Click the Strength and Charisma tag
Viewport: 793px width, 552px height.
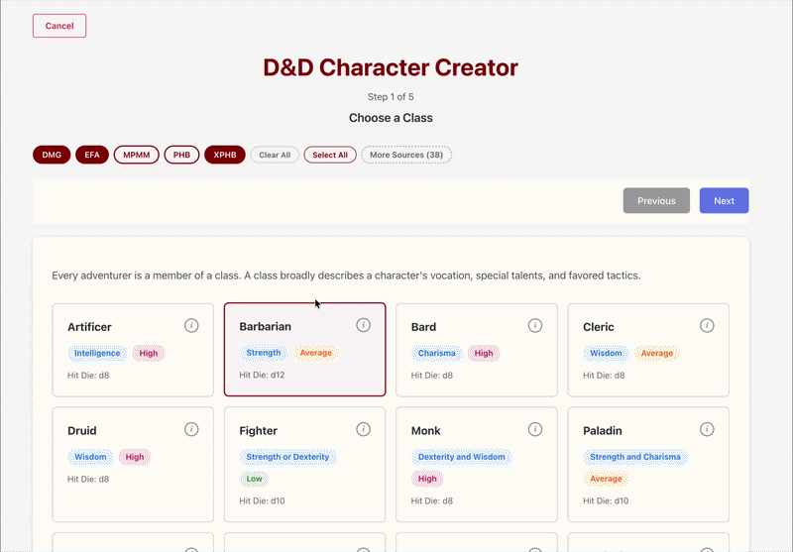pos(635,457)
